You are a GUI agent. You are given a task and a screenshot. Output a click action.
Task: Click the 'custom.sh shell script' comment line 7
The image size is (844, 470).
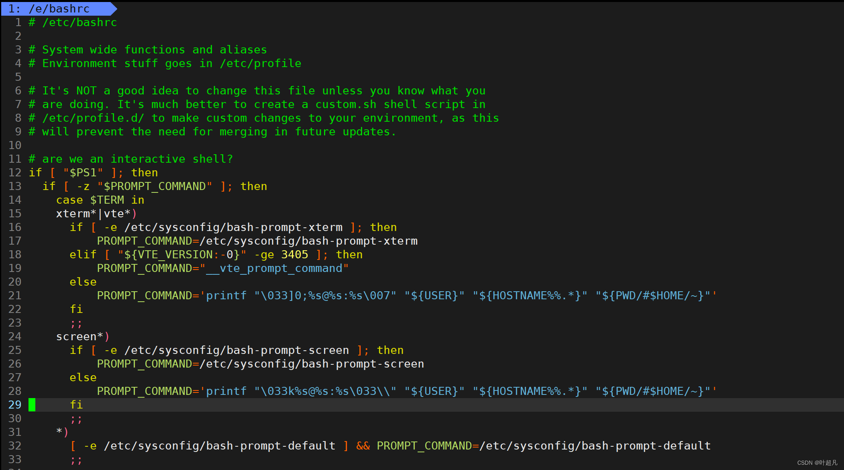(x=257, y=104)
